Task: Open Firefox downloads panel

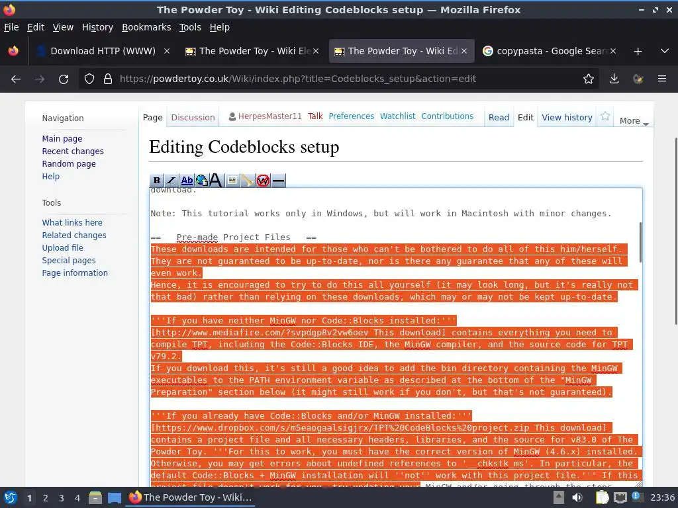Action: click(614, 79)
